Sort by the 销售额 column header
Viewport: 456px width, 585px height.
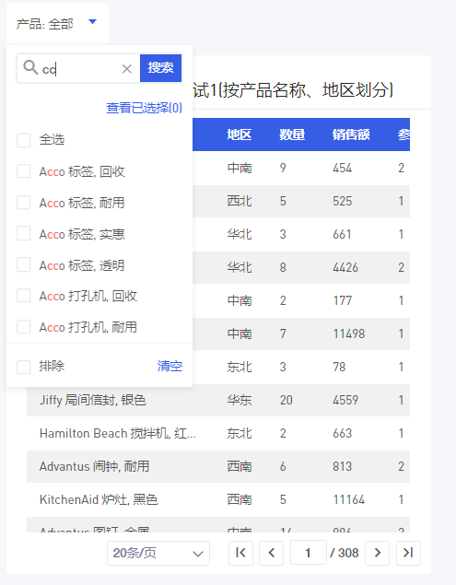click(351, 135)
